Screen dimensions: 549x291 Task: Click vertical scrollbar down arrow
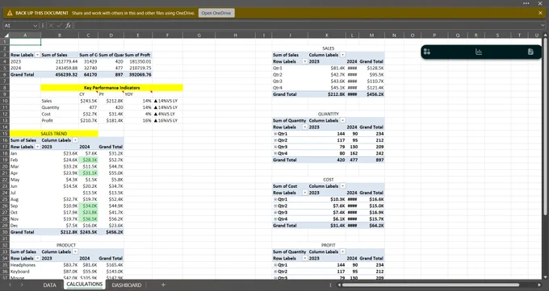click(x=545, y=277)
